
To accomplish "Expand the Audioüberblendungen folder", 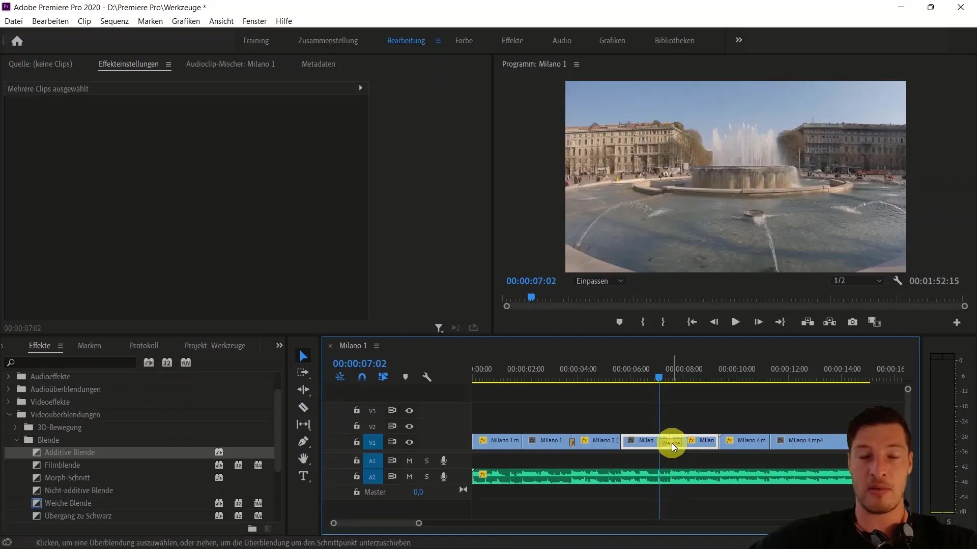I will pos(8,389).
